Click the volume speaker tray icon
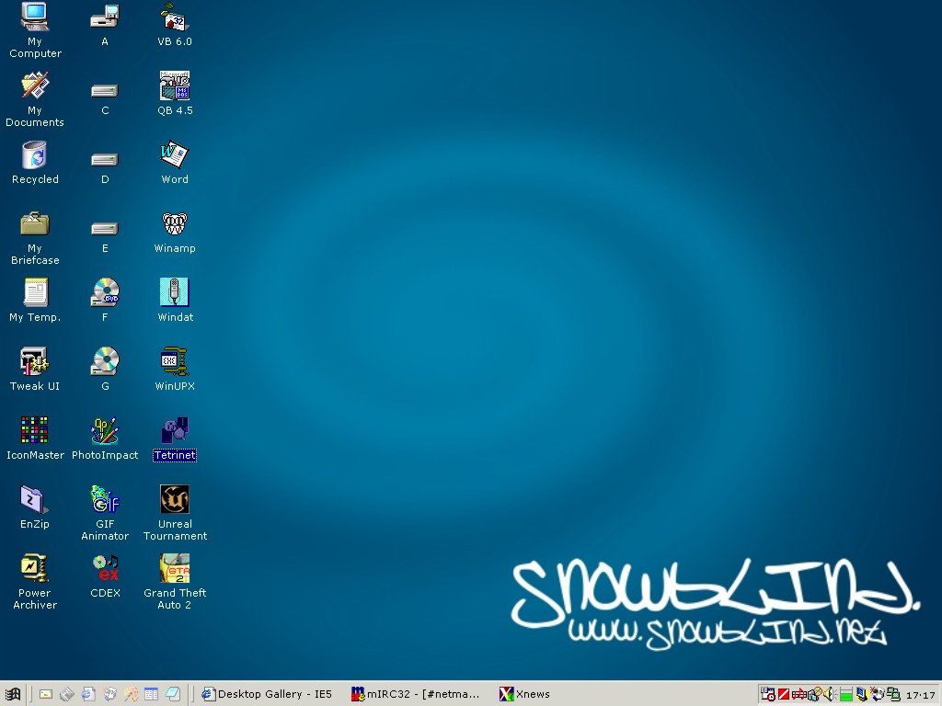Screen dimensions: 942x706 (x=829, y=694)
